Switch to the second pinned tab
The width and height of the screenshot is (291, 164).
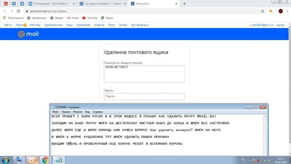pos(14,4)
